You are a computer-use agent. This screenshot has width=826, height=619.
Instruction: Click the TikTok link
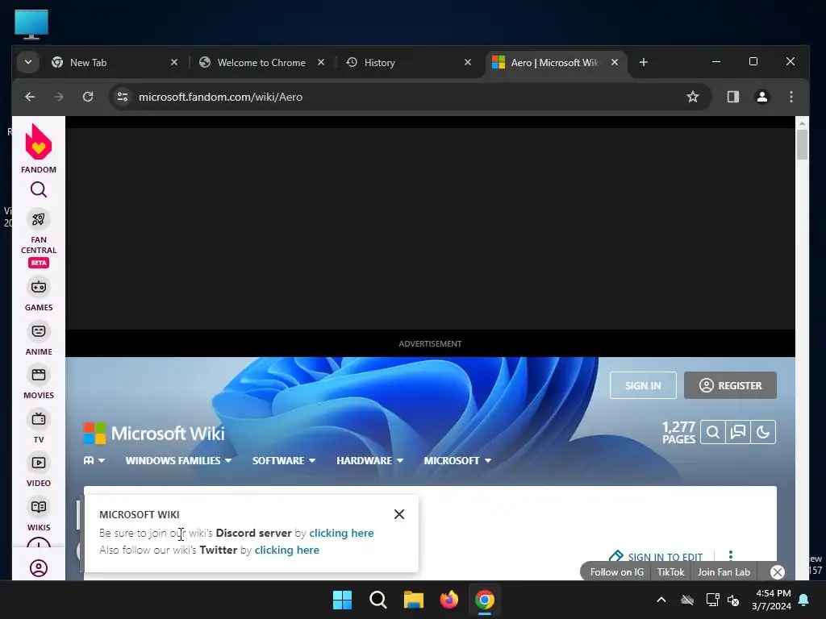point(670,572)
